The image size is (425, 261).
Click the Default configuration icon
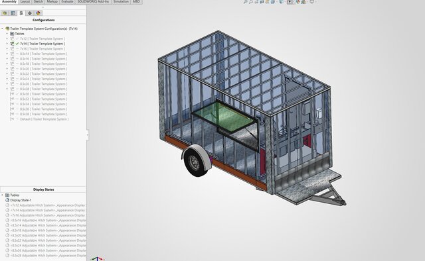coord(12,119)
